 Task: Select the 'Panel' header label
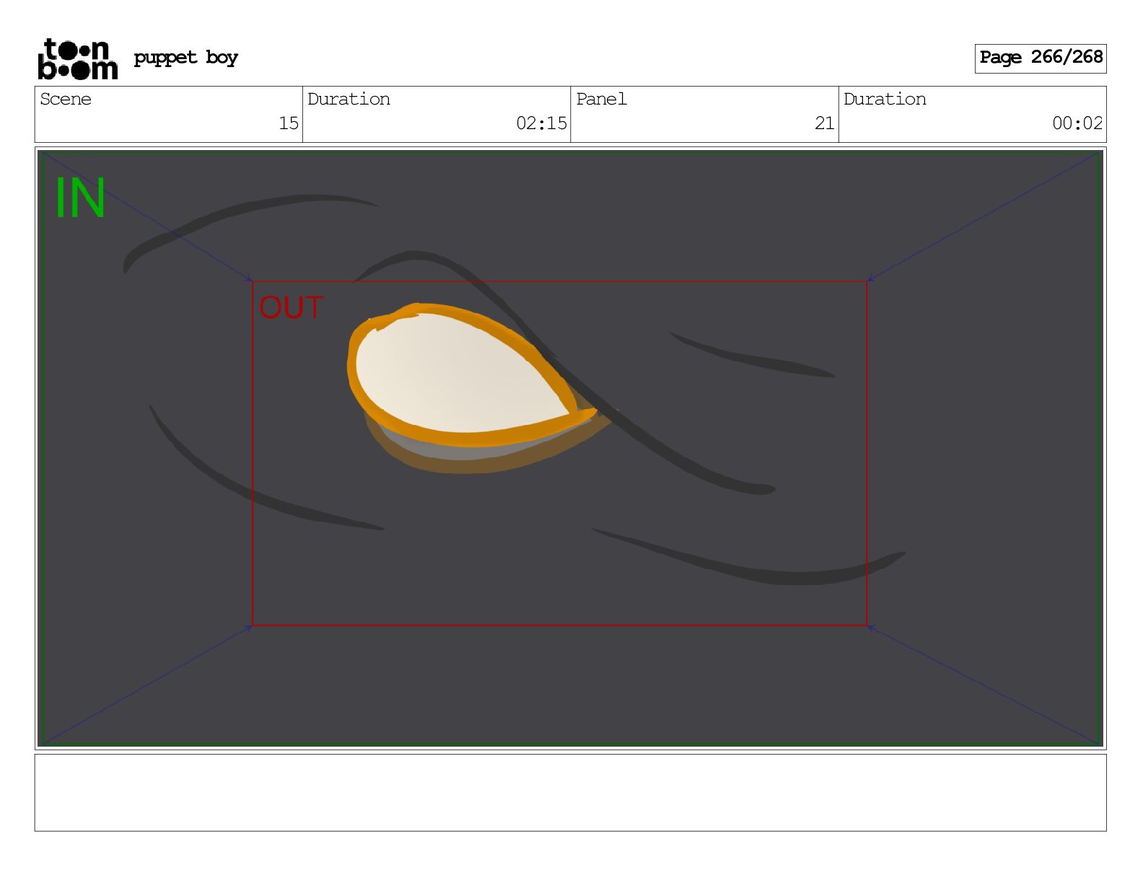(x=601, y=99)
